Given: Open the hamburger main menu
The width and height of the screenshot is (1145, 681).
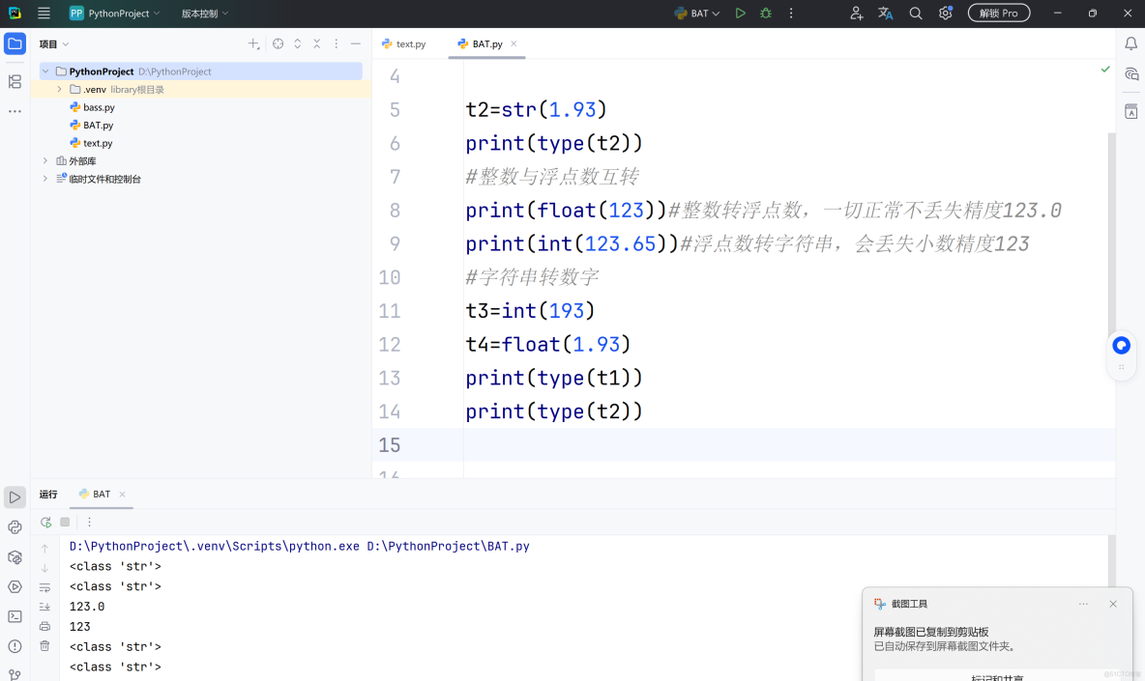Looking at the screenshot, I should coord(44,13).
